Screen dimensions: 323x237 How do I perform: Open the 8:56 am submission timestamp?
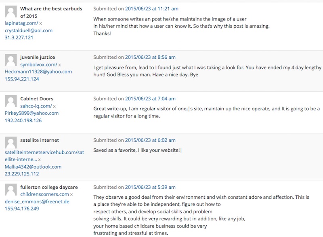pos(150,57)
